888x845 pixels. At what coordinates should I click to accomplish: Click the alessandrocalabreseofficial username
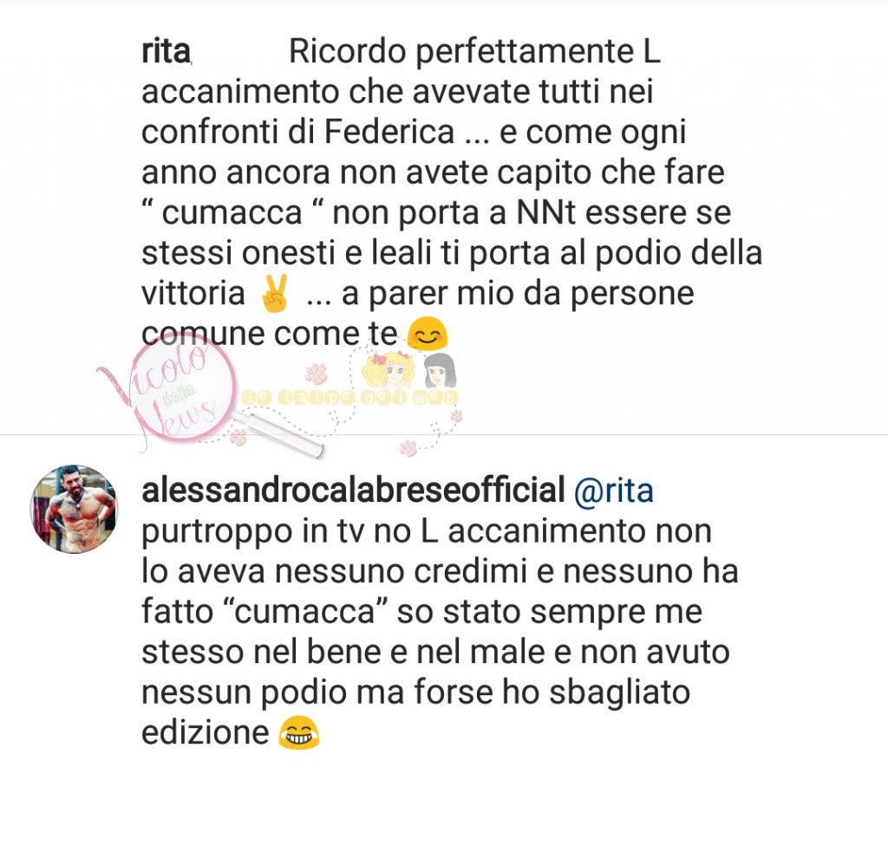353,490
